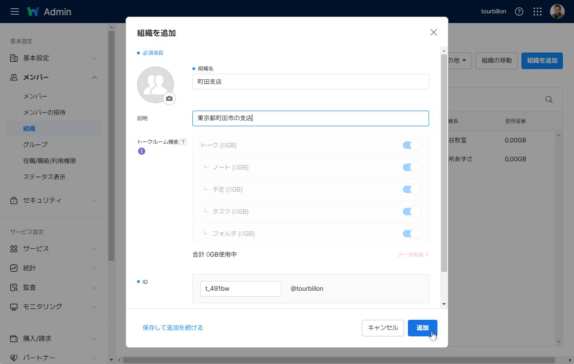Click the 購入/請求 wallet icon in sidebar
The height and width of the screenshot is (364, 574).
(x=14, y=339)
